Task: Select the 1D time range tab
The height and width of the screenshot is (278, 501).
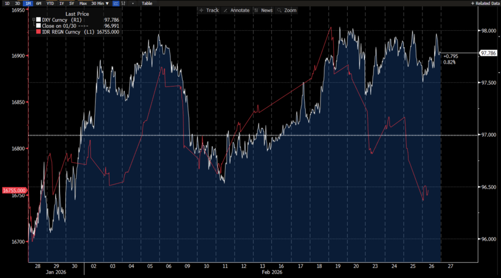Action: point(7,3)
